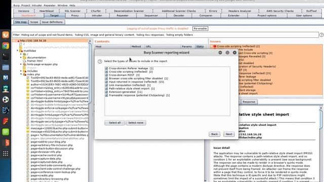Image resolution: width=324 pixels, height=182 pixels.
Task: Open the file manager in the dock
Action: (6, 67)
